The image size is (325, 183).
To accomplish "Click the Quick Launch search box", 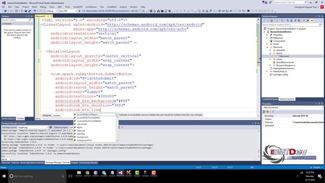I will click(290, 2).
